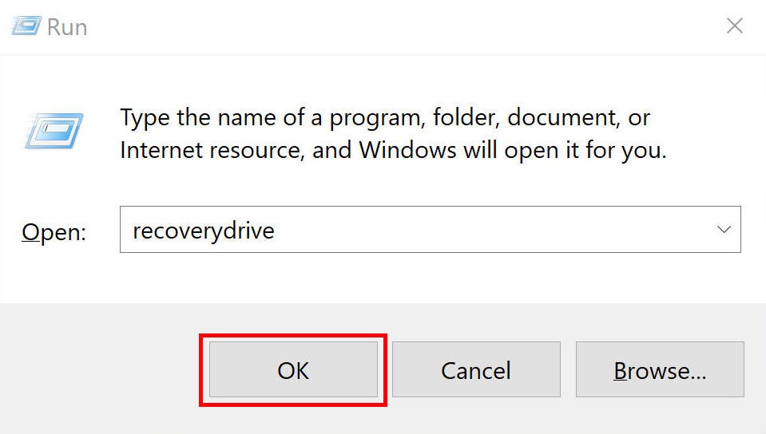This screenshot has height=434, width=766.
Task: Expand the Open field history dropdown arrow
Action: 724,229
